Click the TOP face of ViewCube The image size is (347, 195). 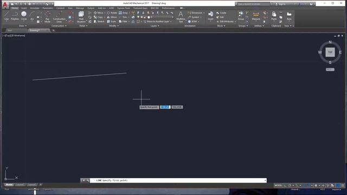(x=330, y=52)
